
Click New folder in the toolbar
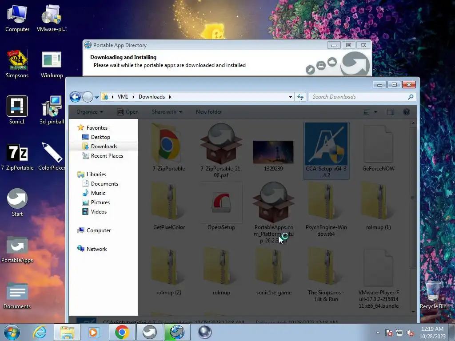pos(209,112)
